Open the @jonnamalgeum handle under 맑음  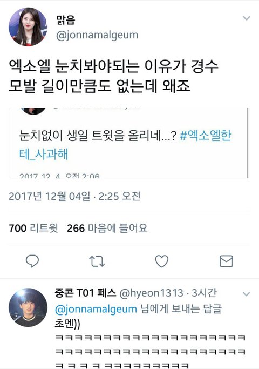97,35
